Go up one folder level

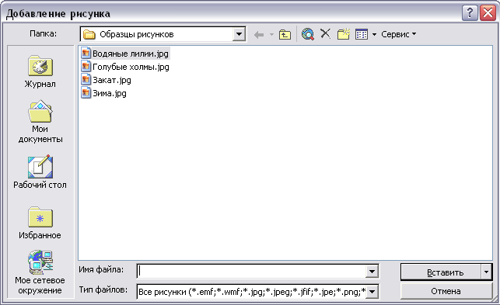(x=285, y=34)
